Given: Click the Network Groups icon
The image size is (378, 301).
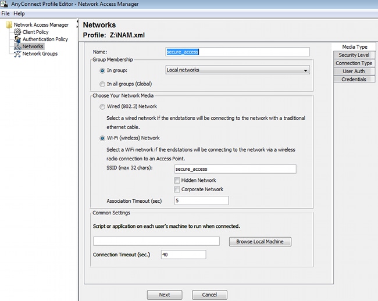Looking at the screenshot, I should pyautogui.click(x=17, y=53).
